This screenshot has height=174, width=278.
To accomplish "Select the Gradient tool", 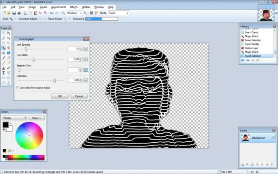I will pyautogui.click(x=8, y=53).
